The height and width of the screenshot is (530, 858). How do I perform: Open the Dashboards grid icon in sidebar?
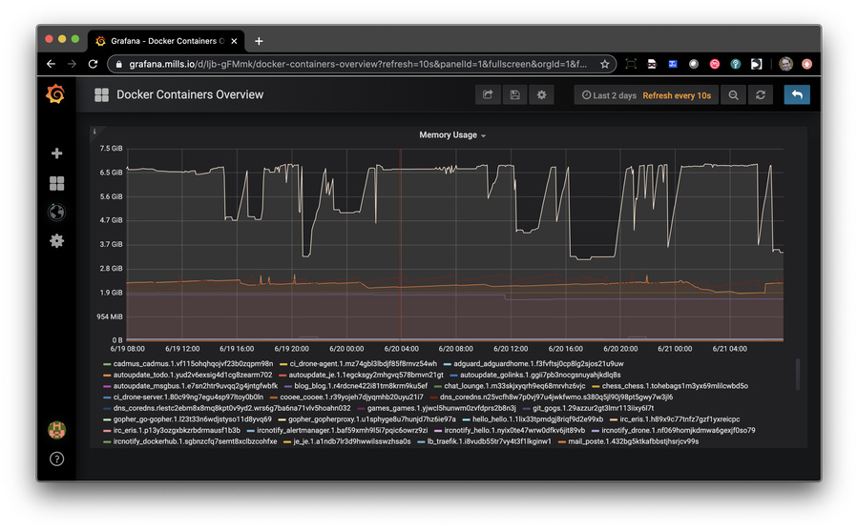tap(56, 183)
